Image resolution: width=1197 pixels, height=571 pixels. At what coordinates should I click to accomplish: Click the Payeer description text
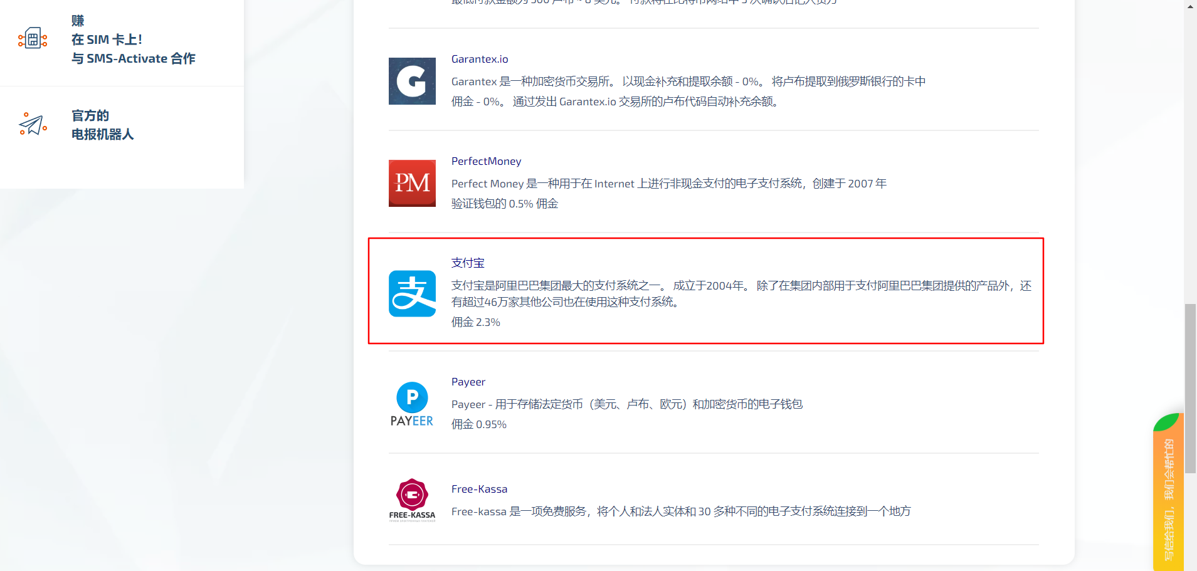pyautogui.click(x=627, y=404)
